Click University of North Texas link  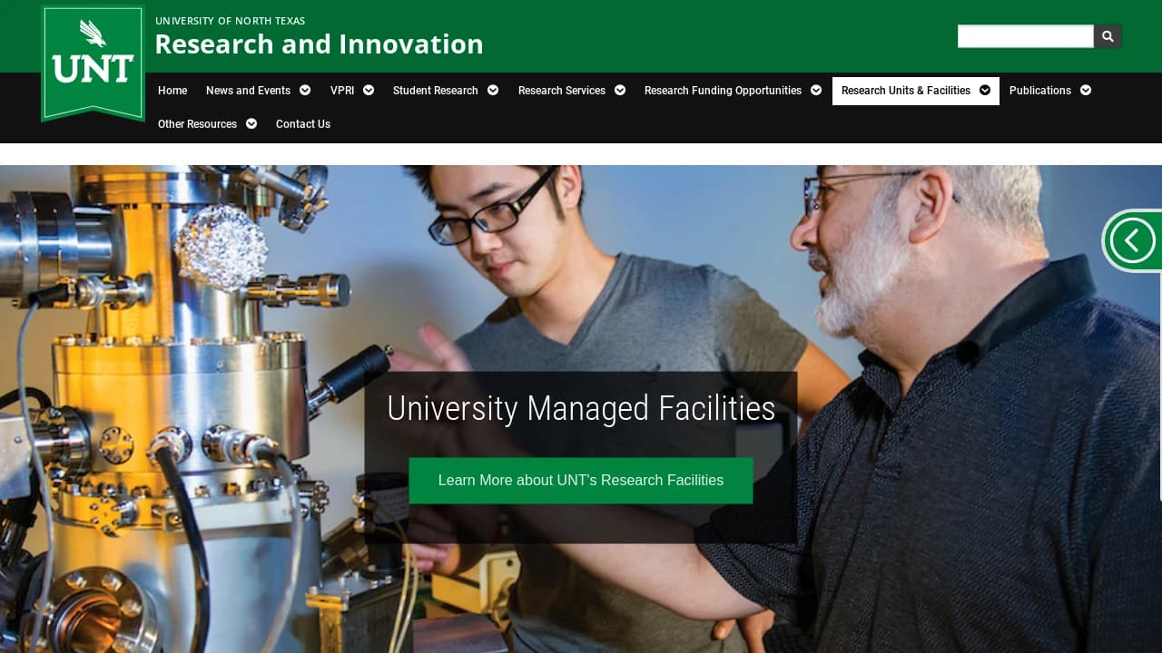pyautogui.click(x=230, y=21)
